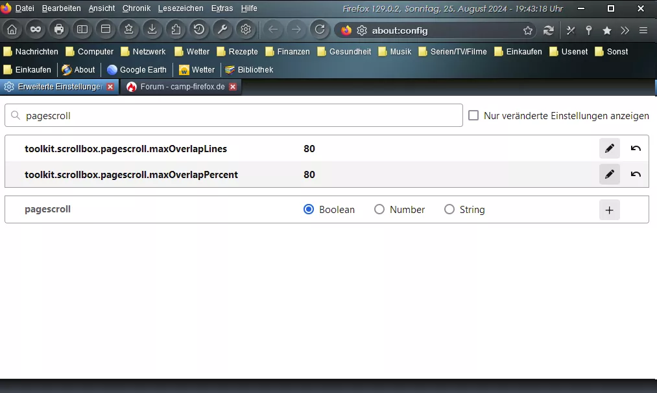Click the preference search field containing 'pagescroll'
The width and height of the screenshot is (657, 393).
[x=233, y=115]
